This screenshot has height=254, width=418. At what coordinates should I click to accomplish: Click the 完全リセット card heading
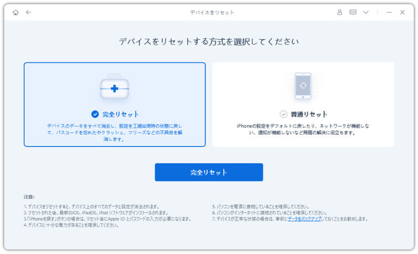(x=120, y=114)
